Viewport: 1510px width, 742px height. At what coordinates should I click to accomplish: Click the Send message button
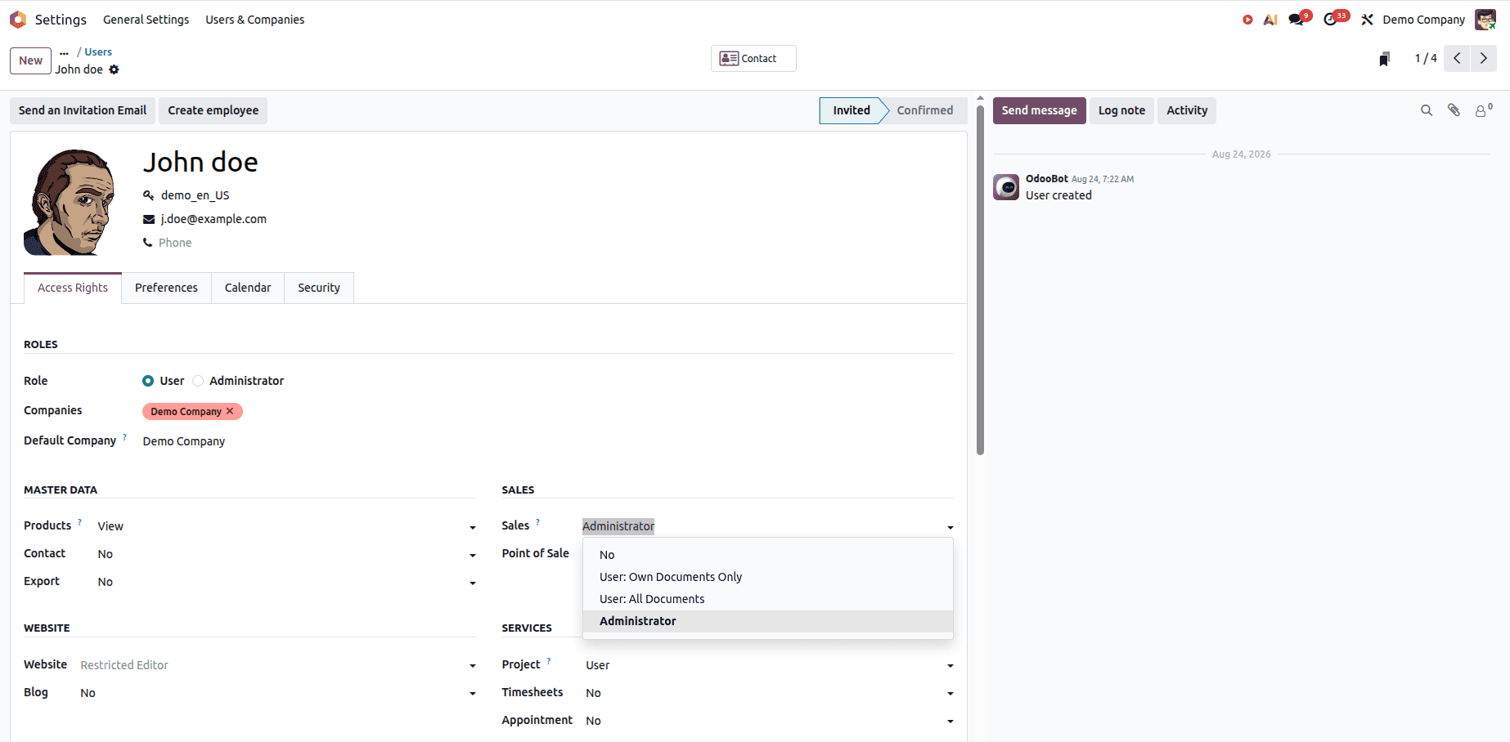point(1039,110)
